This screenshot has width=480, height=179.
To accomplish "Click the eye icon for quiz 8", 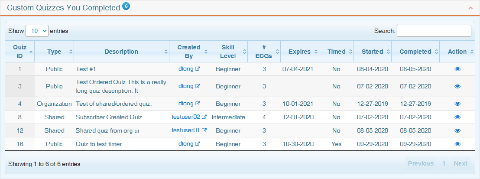I will coord(457,117).
